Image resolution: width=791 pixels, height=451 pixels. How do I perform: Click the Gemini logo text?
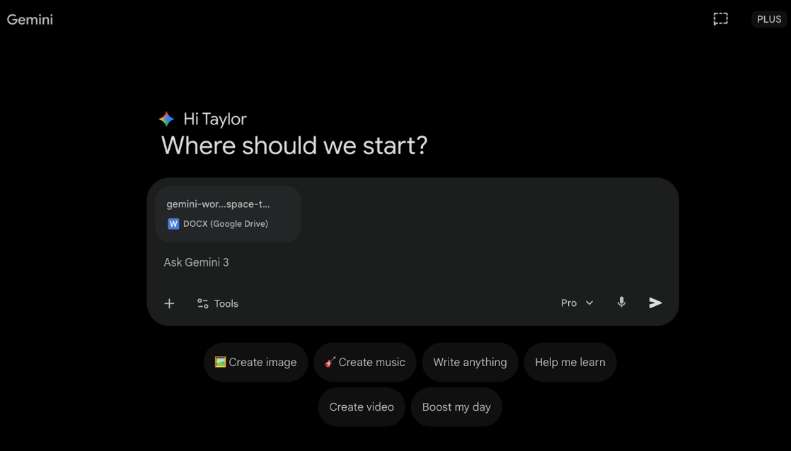coord(30,19)
